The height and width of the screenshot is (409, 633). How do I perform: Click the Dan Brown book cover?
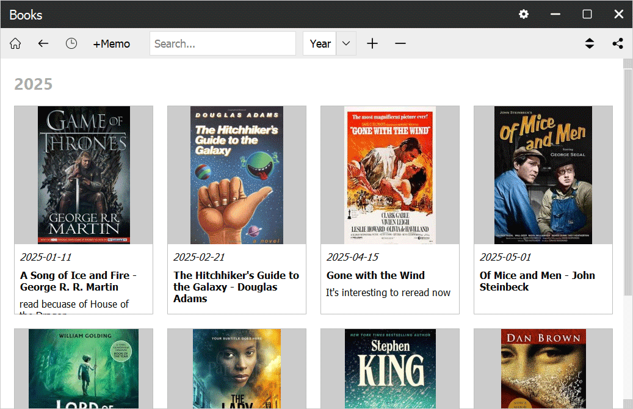tap(543, 368)
